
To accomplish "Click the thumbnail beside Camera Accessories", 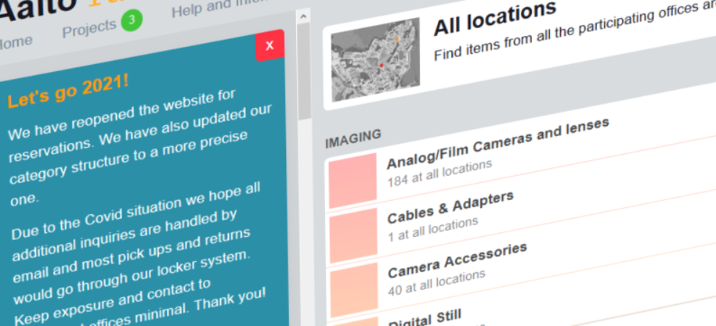I will click(356, 289).
